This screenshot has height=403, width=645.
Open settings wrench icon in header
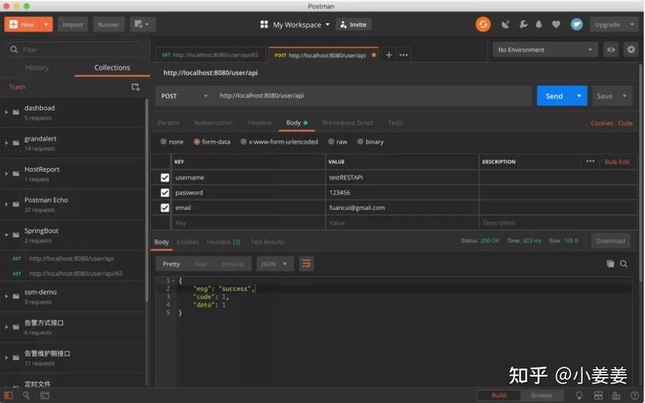pos(522,25)
